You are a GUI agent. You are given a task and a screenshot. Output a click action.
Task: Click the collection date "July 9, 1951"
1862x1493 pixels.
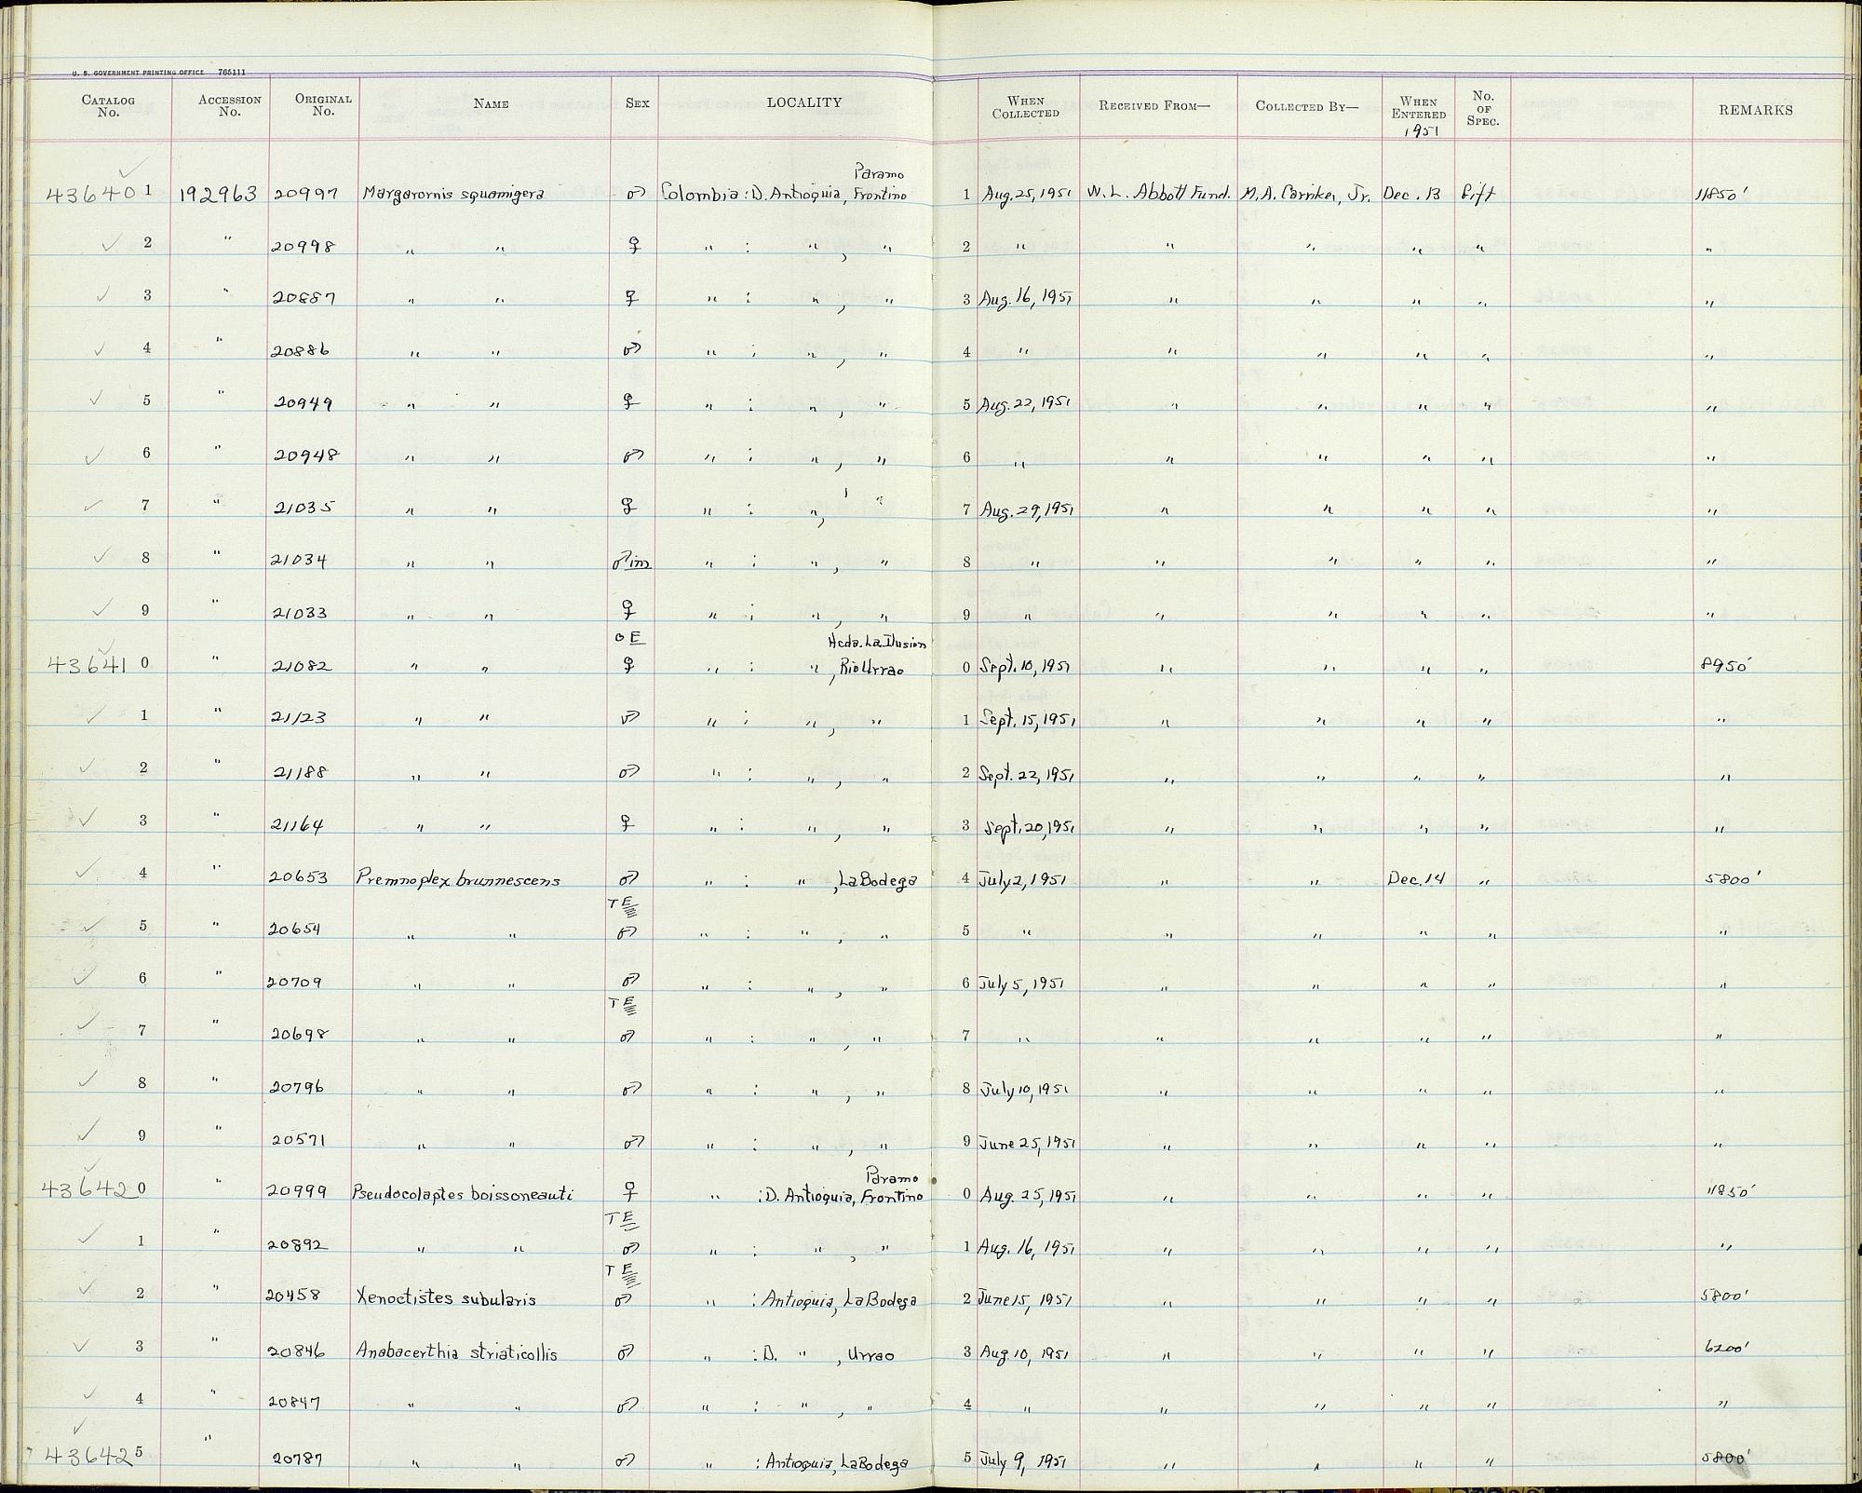click(1021, 1460)
